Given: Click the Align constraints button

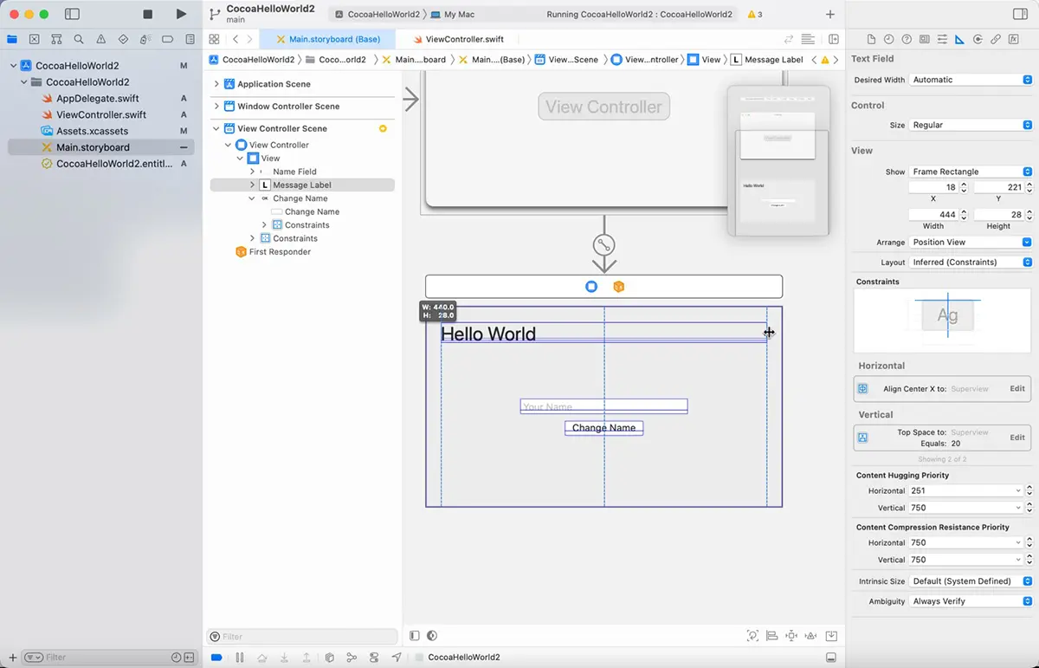Looking at the screenshot, I should [x=772, y=636].
